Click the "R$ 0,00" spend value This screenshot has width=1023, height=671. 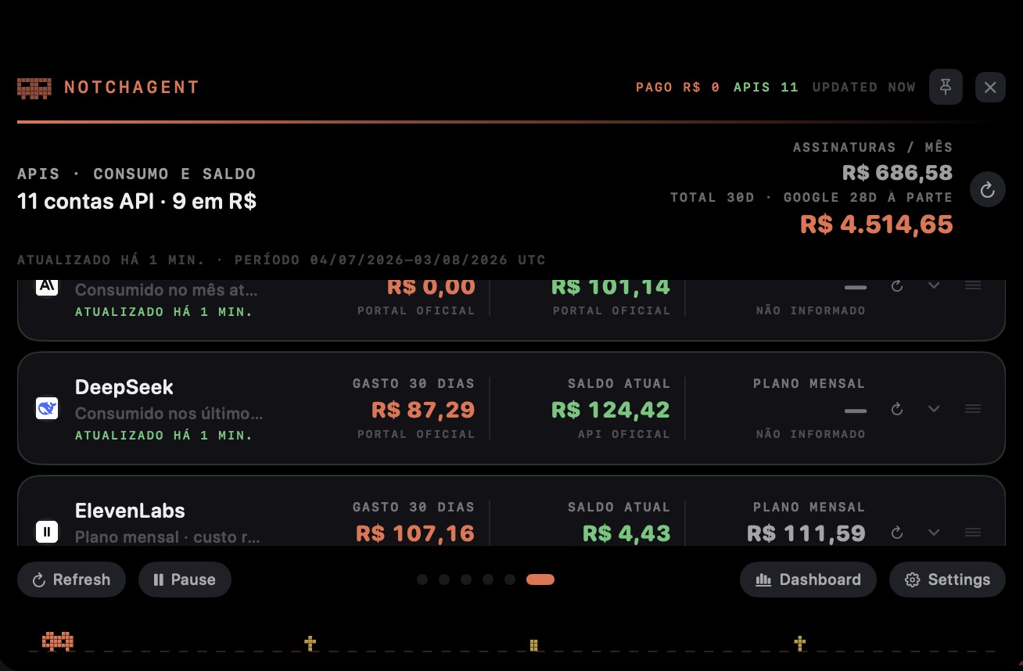(x=431, y=286)
